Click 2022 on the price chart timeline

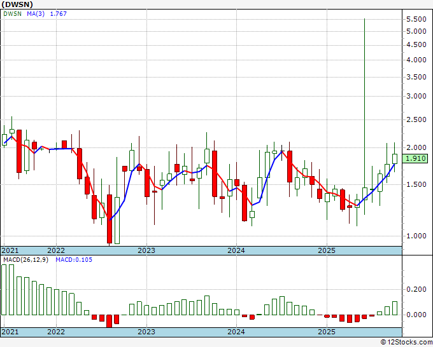pyautogui.click(x=56, y=250)
